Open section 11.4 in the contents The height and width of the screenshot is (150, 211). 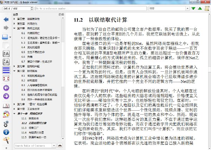[x=32, y=132]
